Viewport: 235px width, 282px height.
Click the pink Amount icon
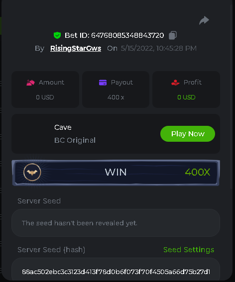pyautogui.click(x=30, y=83)
